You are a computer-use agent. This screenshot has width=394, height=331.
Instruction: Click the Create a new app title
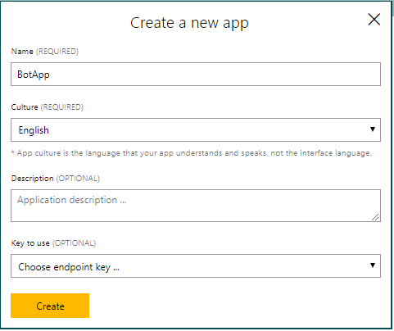(x=189, y=23)
